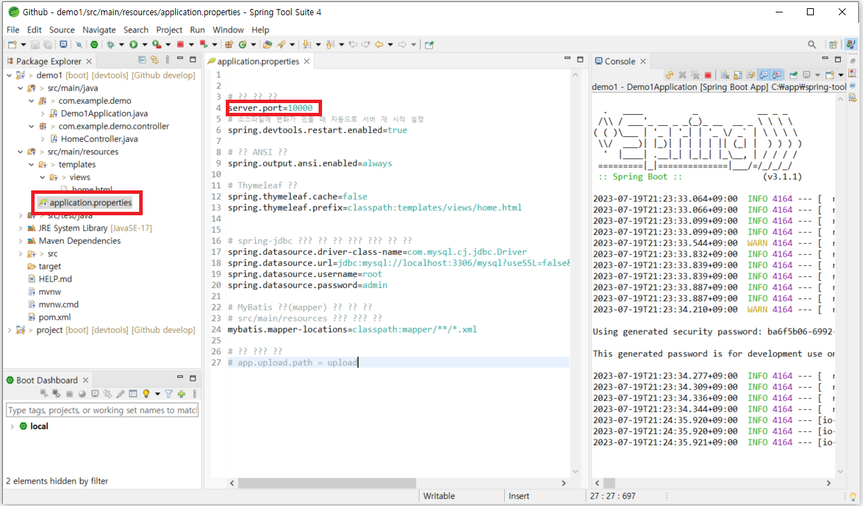The height and width of the screenshot is (506, 863).
Task: Open the Navigate menu
Action: point(99,30)
